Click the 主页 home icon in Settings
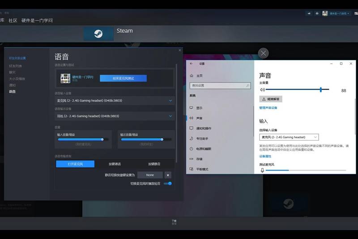 (192, 76)
